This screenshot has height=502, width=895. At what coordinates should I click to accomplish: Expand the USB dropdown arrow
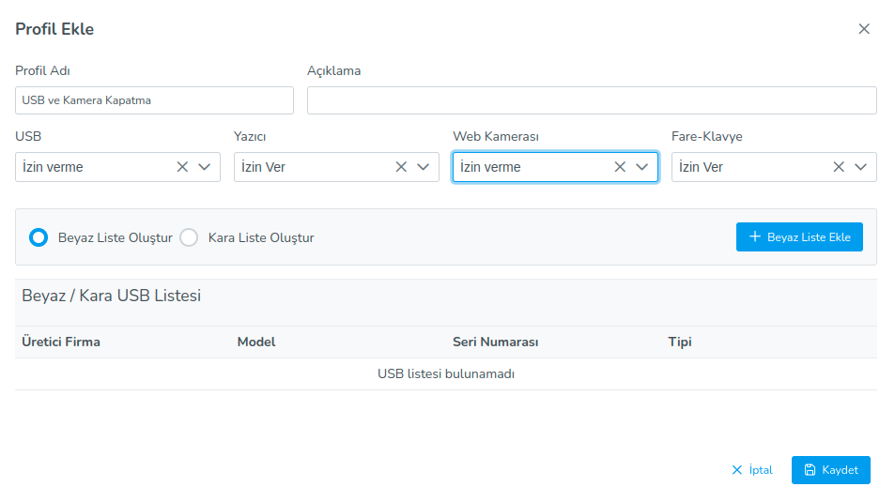[205, 167]
